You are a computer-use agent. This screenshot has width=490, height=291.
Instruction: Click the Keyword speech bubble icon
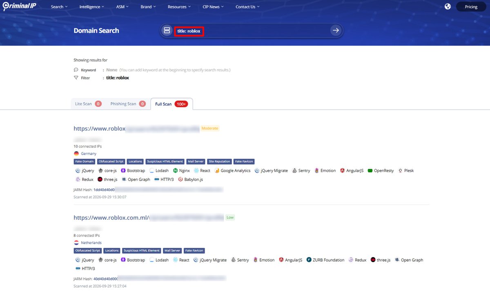point(76,70)
